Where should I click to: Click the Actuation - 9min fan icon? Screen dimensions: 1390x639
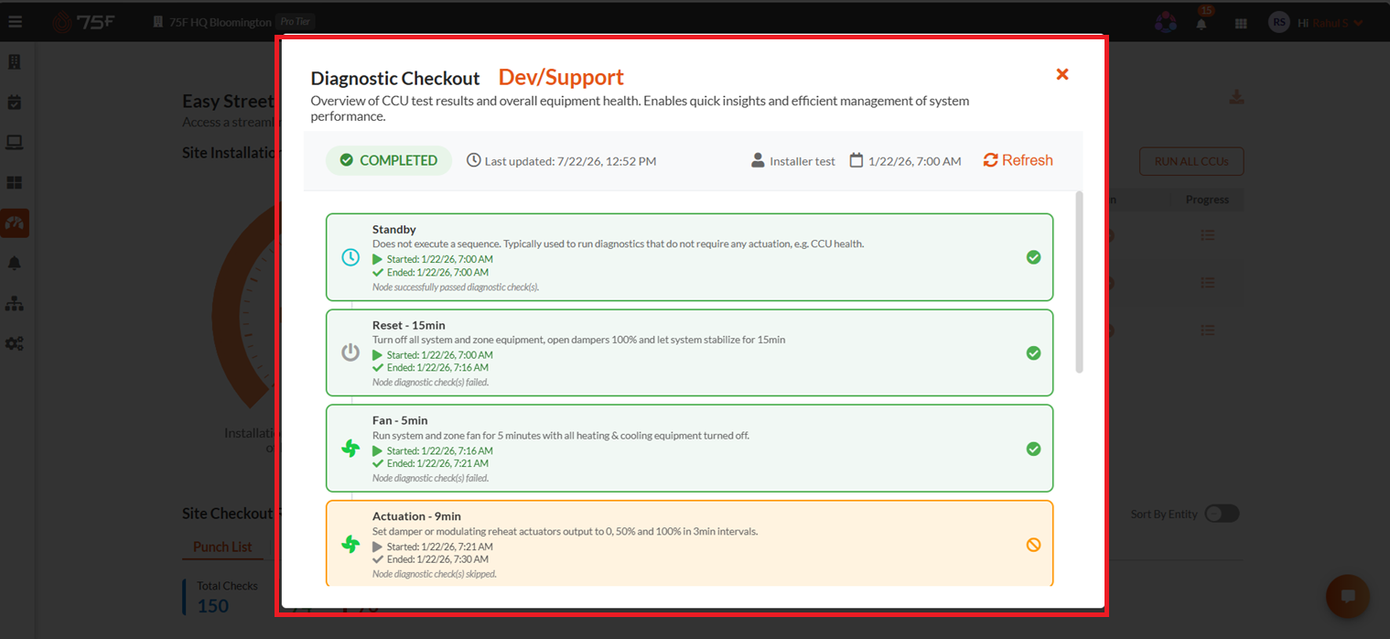350,544
